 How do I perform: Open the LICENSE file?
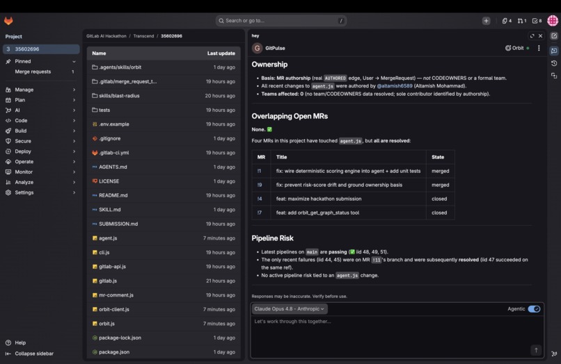pyautogui.click(x=109, y=181)
